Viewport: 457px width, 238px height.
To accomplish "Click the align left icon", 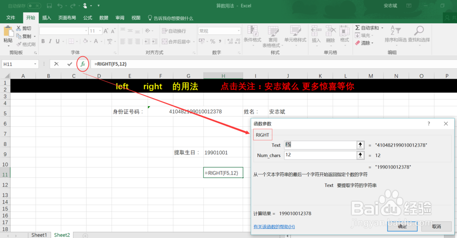I will coord(122,41).
